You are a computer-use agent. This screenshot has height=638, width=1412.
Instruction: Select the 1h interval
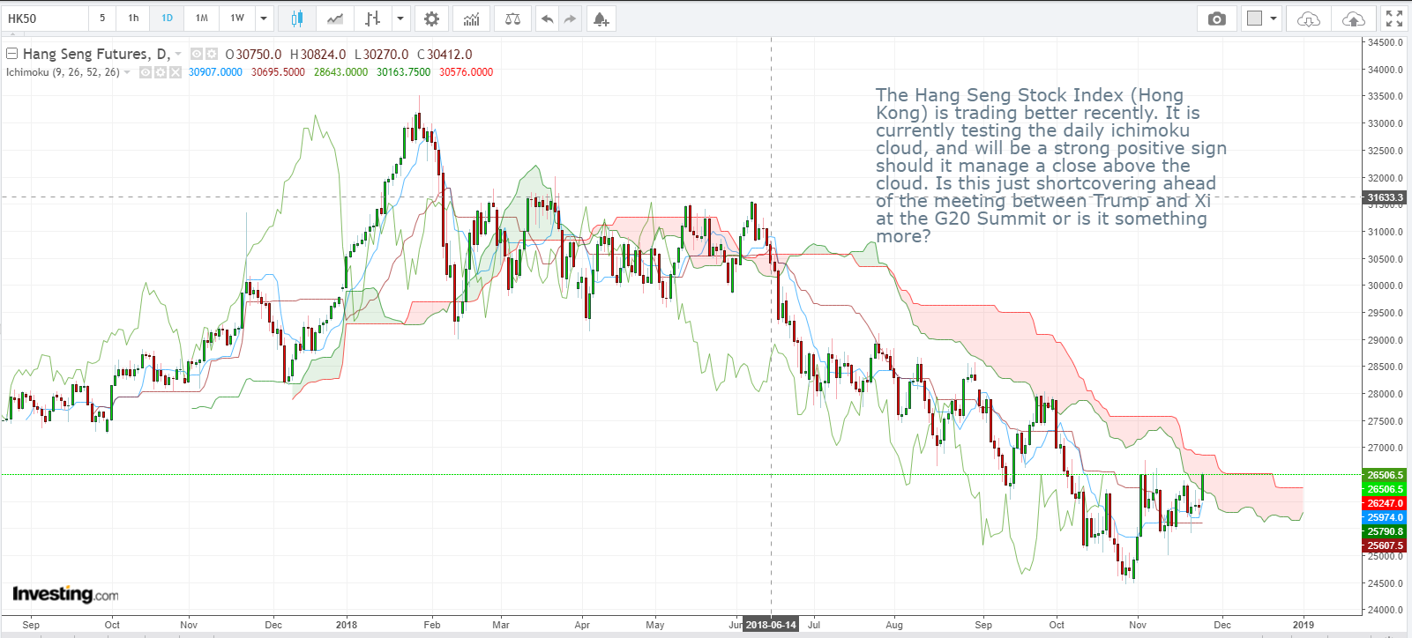coord(133,19)
